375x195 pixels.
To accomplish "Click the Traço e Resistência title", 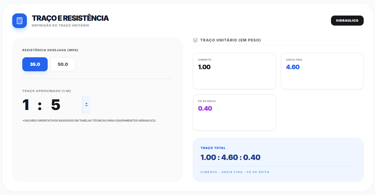I will (x=70, y=18).
